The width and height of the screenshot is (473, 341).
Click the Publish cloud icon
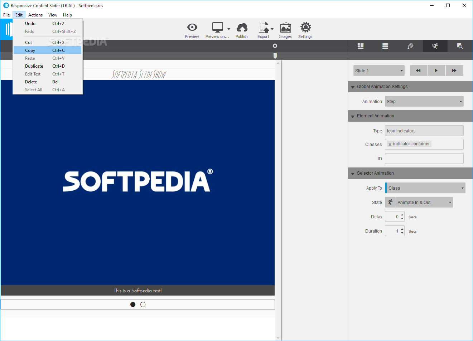[x=242, y=28]
